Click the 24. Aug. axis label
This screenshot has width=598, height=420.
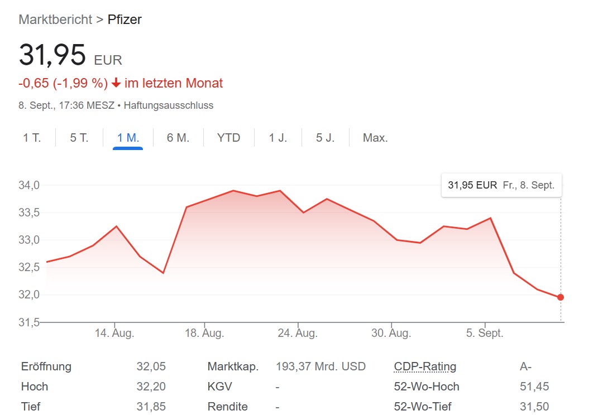pos(298,333)
